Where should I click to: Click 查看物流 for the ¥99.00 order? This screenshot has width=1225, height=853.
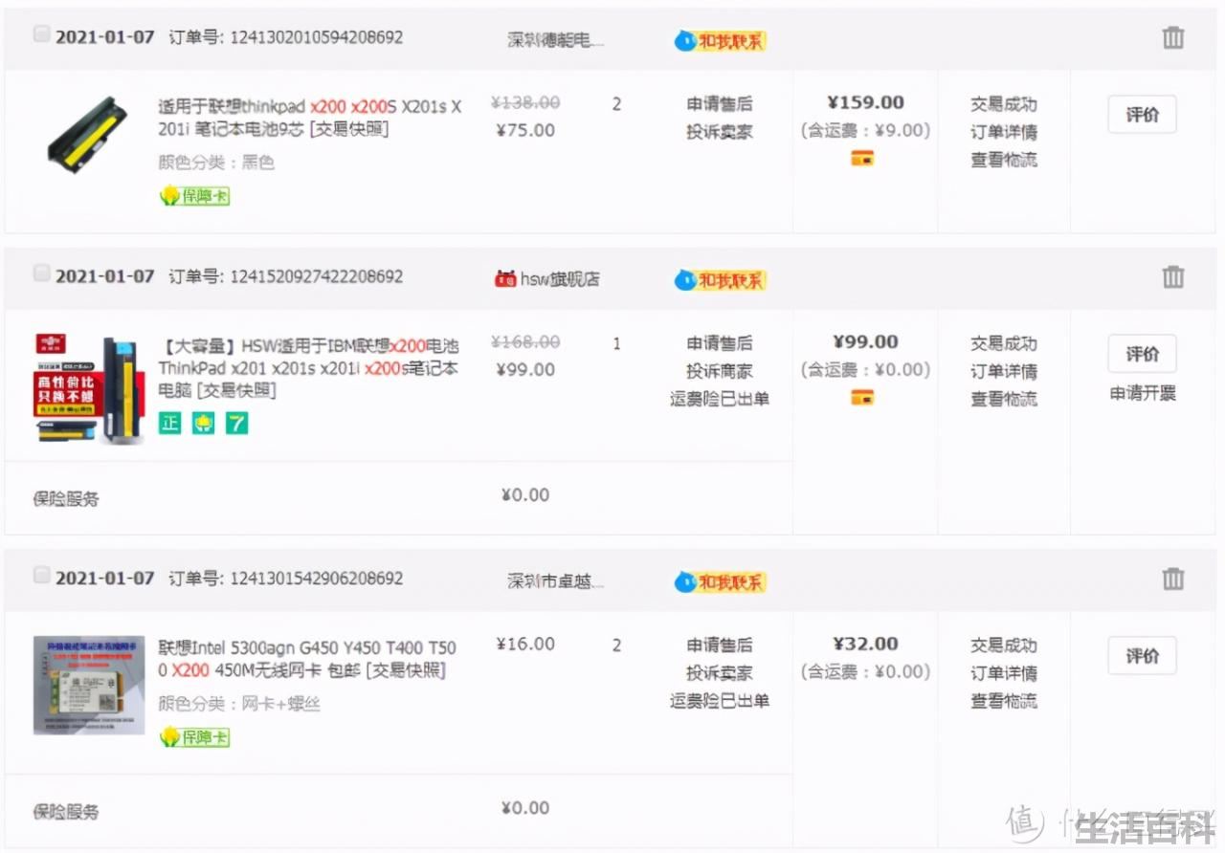1003,399
